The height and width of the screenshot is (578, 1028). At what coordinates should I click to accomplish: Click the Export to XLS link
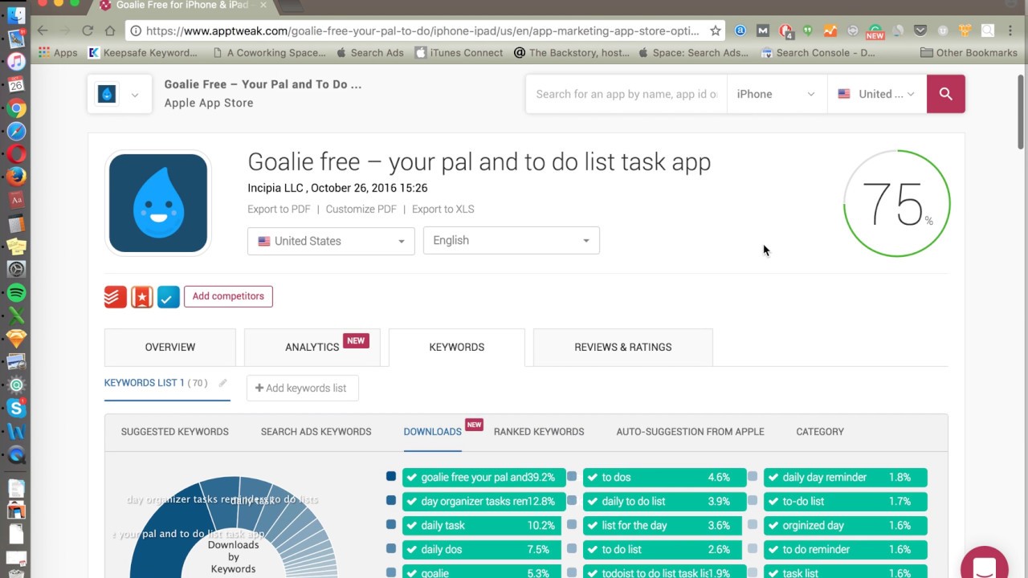[x=443, y=209]
